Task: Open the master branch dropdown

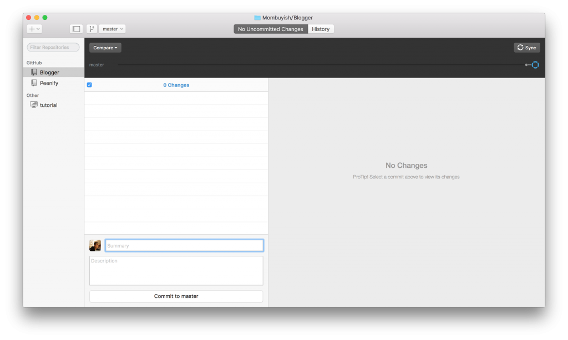Action: 112,29
